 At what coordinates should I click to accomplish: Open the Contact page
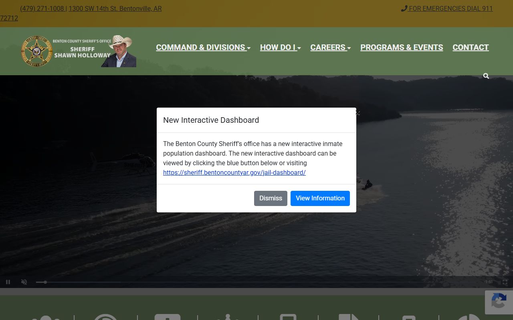pos(471,47)
